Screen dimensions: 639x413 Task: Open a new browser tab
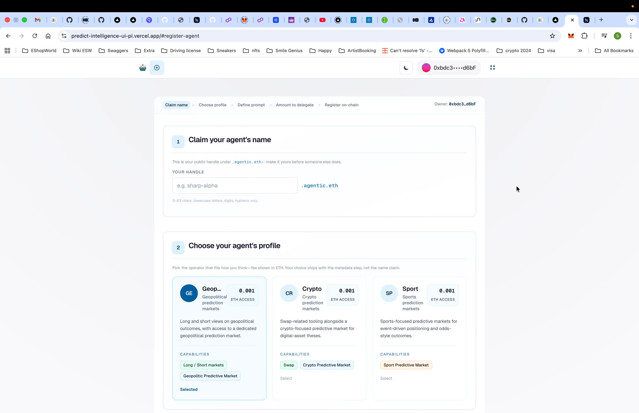pyautogui.click(x=601, y=20)
